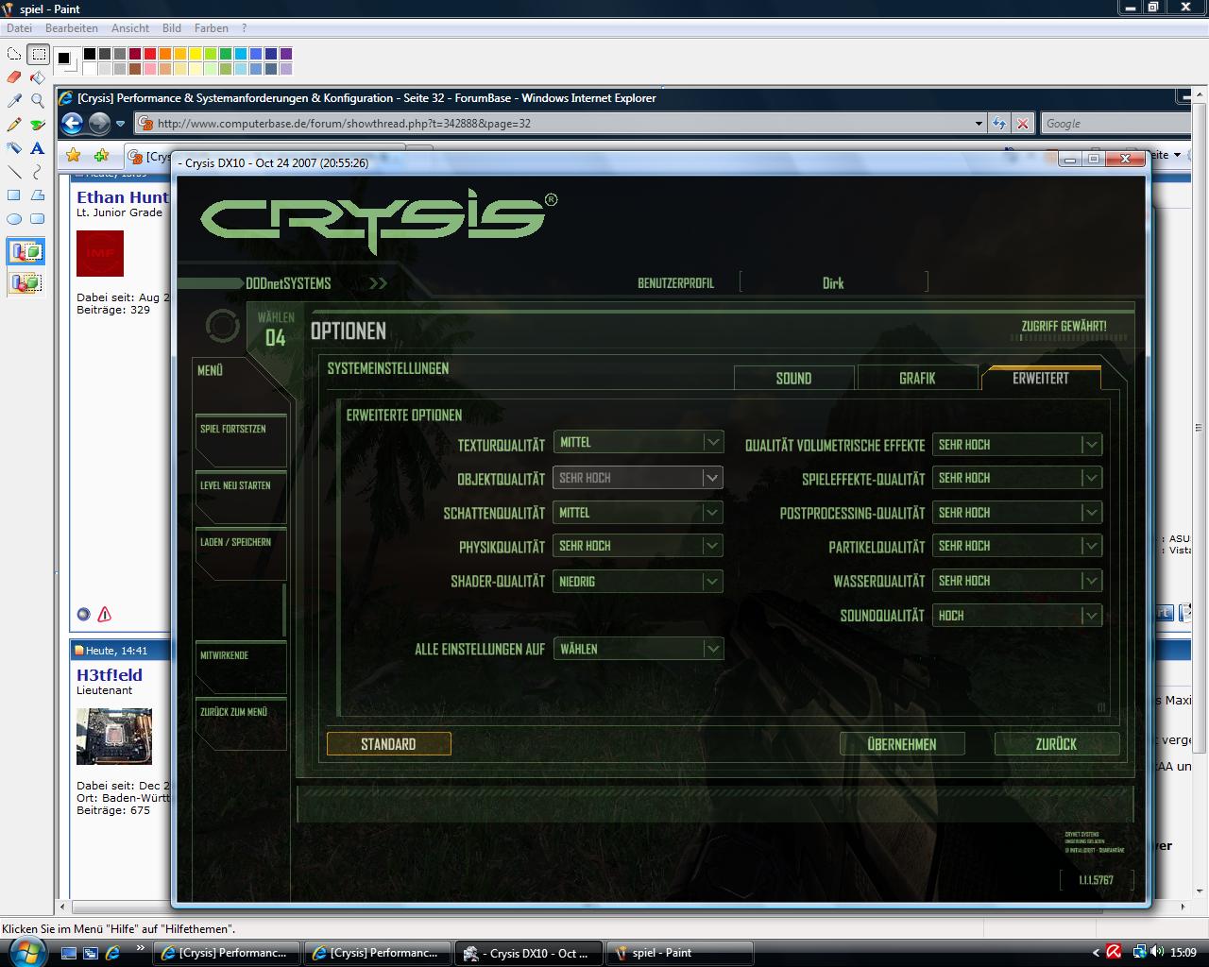Open the Bearbeiten menu in Paint
1209x967 pixels.
pos(72,28)
